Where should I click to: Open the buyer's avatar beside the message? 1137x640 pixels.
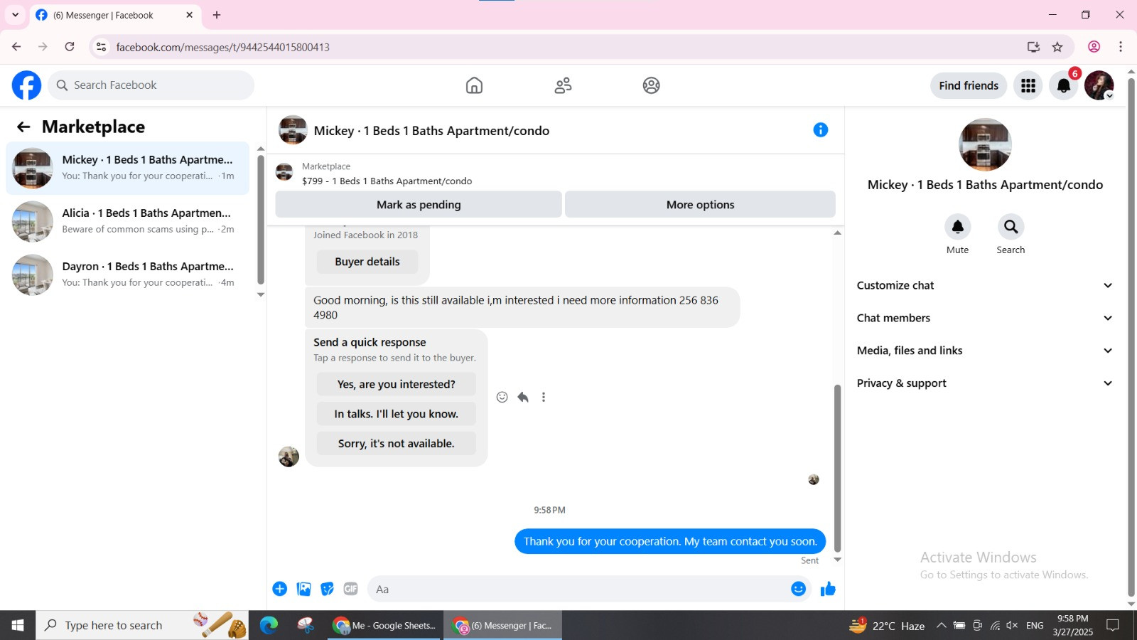pos(289,457)
